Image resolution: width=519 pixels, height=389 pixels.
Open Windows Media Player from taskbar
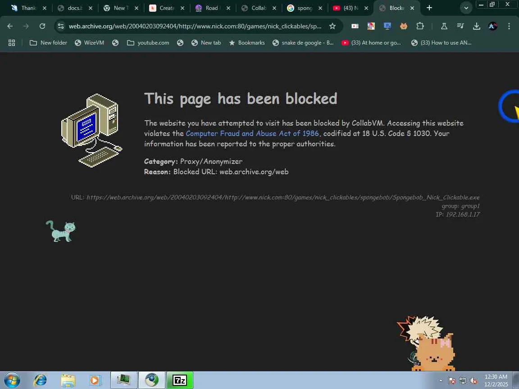point(96,380)
